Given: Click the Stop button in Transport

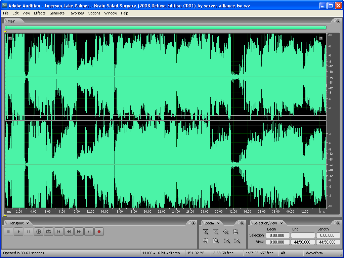Looking at the screenshot, I should click(x=8, y=232).
